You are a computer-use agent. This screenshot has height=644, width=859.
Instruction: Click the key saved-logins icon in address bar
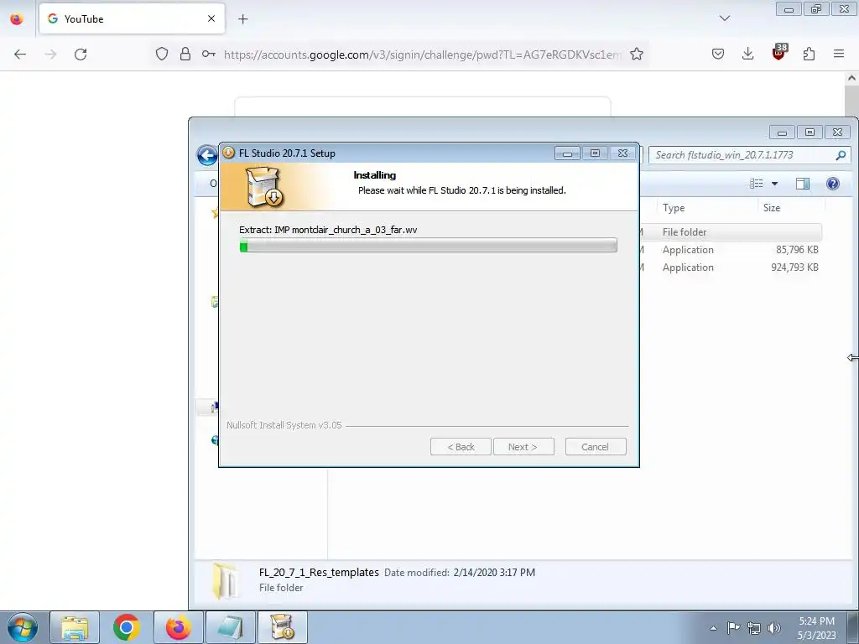(x=208, y=54)
